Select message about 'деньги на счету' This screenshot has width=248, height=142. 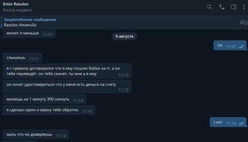pyautogui.click(x=67, y=86)
